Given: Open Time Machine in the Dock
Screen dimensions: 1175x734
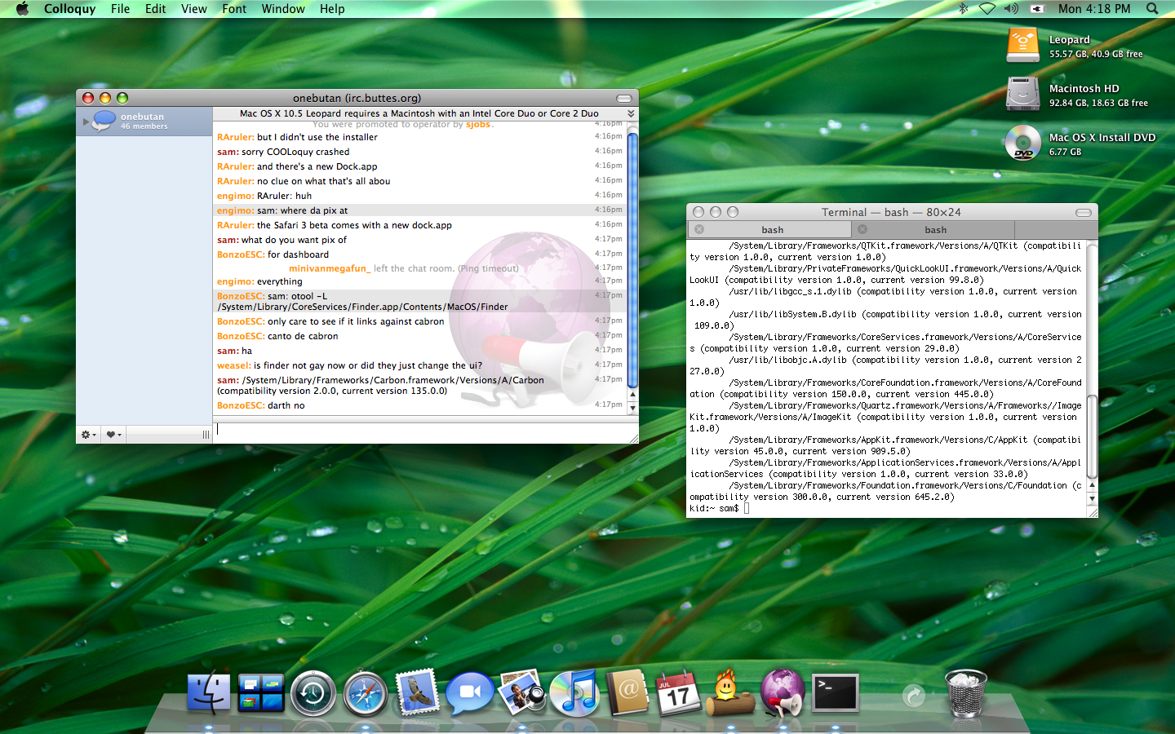Looking at the screenshot, I should click(x=313, y=693).
